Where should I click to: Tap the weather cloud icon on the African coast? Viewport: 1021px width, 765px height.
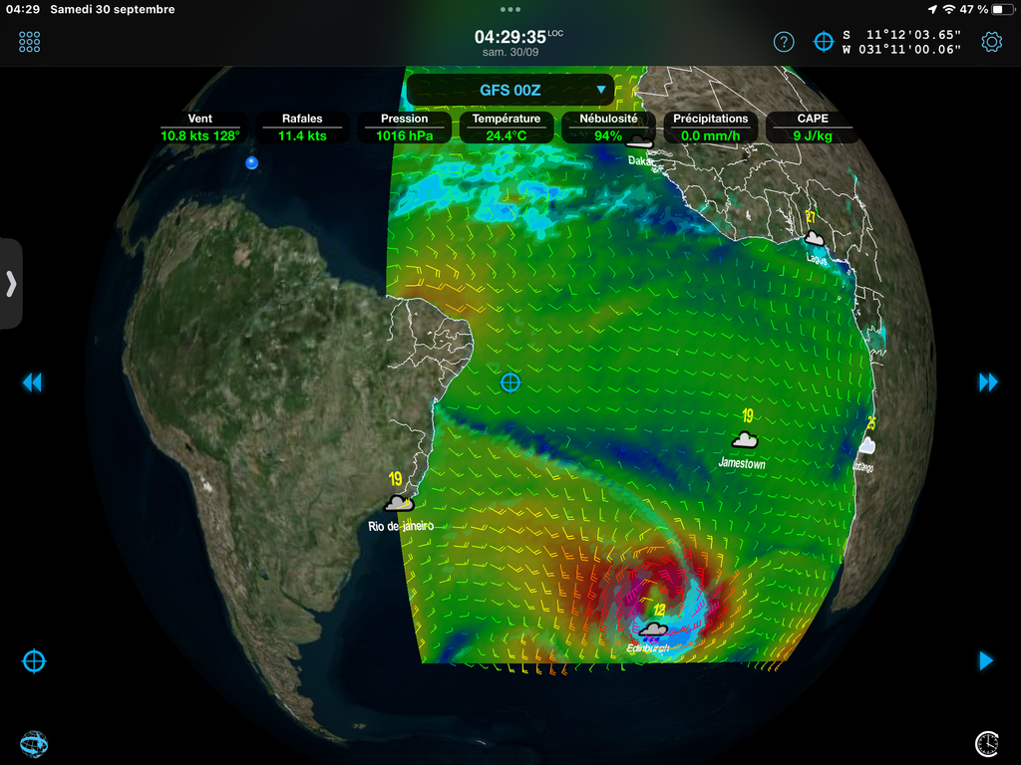point(866,445)
